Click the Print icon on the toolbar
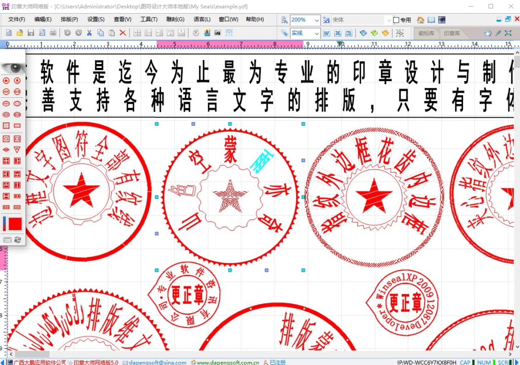The height and width of the screenshot is (365, 520). click(x=53, y=33)
